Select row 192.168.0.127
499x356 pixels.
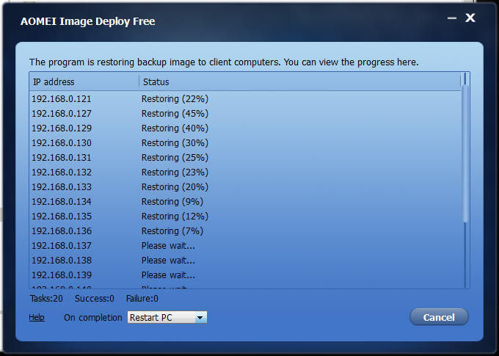[245, 113]
